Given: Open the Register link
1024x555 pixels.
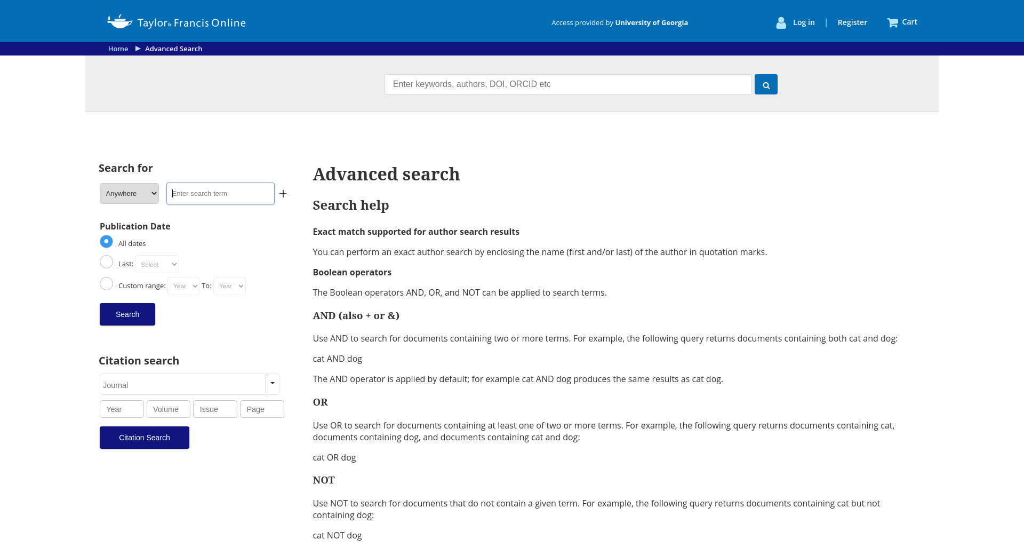Looking at the screenshot, I should coord(852,22).
